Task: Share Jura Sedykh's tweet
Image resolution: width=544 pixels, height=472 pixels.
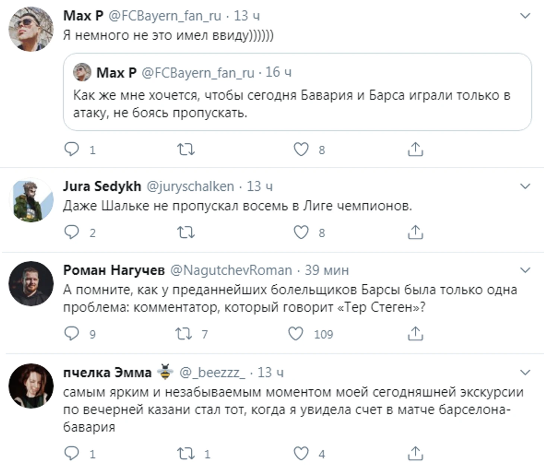Action: click(415, 232)
